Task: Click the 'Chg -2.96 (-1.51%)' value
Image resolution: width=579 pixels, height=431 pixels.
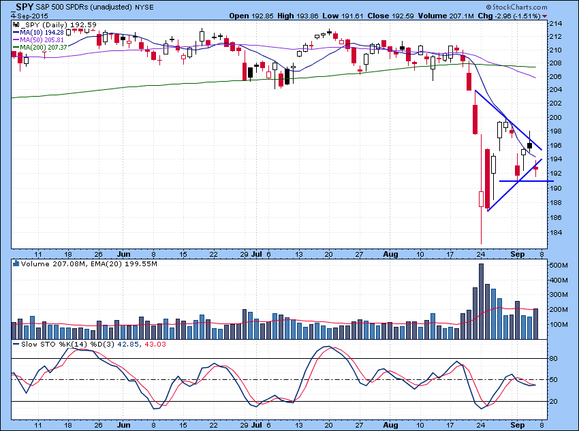Action: [509, 16]
